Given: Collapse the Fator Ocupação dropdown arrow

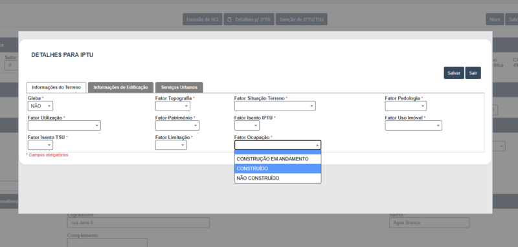Looking at the screenshot, I should (317, 145).
